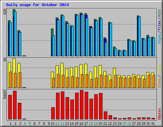163x127 pixels.
Task: Click the red KBytes bar for day 16
Action: click(x=81, y=105)
